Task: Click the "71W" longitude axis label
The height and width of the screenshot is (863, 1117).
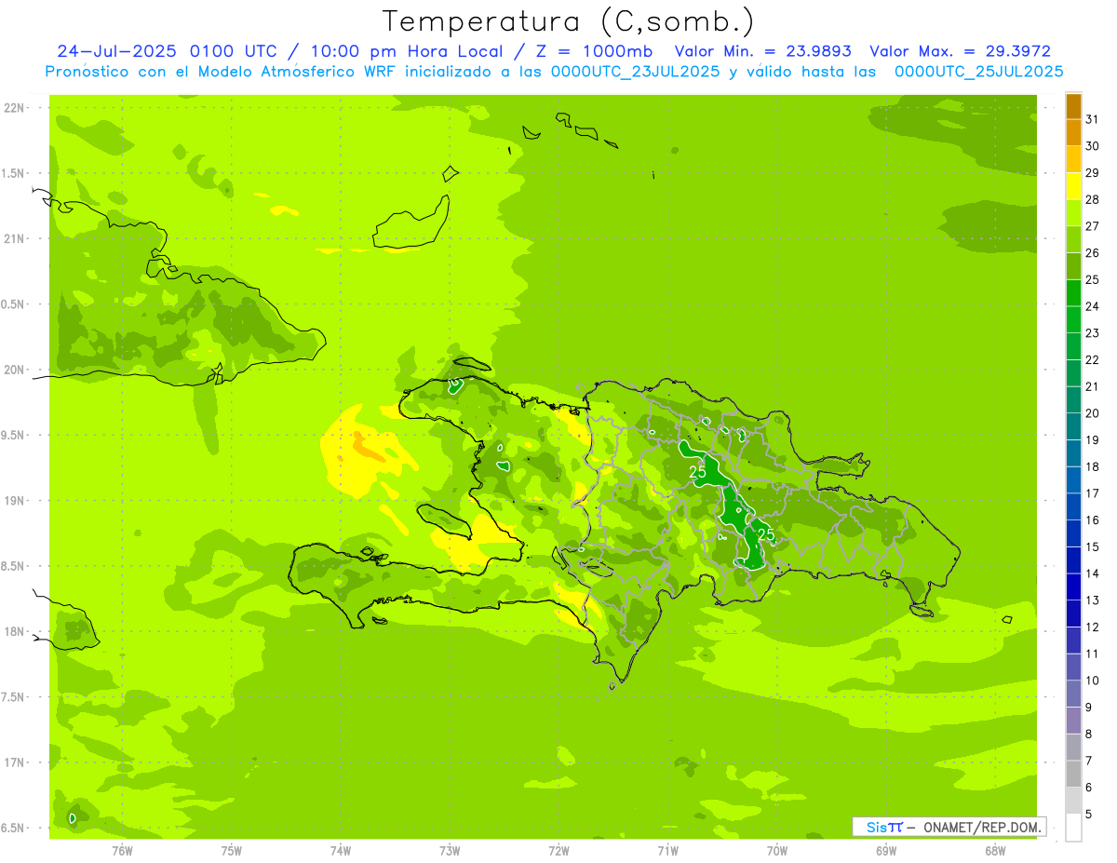Action: pyautogui.click(x=667, y=850)
